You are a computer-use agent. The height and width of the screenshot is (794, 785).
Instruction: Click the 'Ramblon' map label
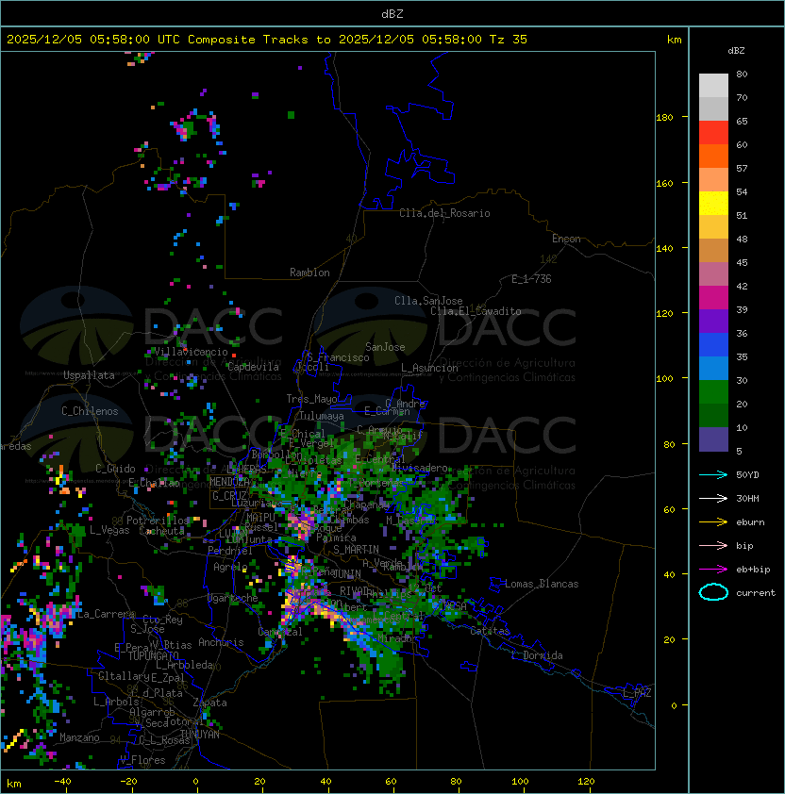[x=309, y=273]
